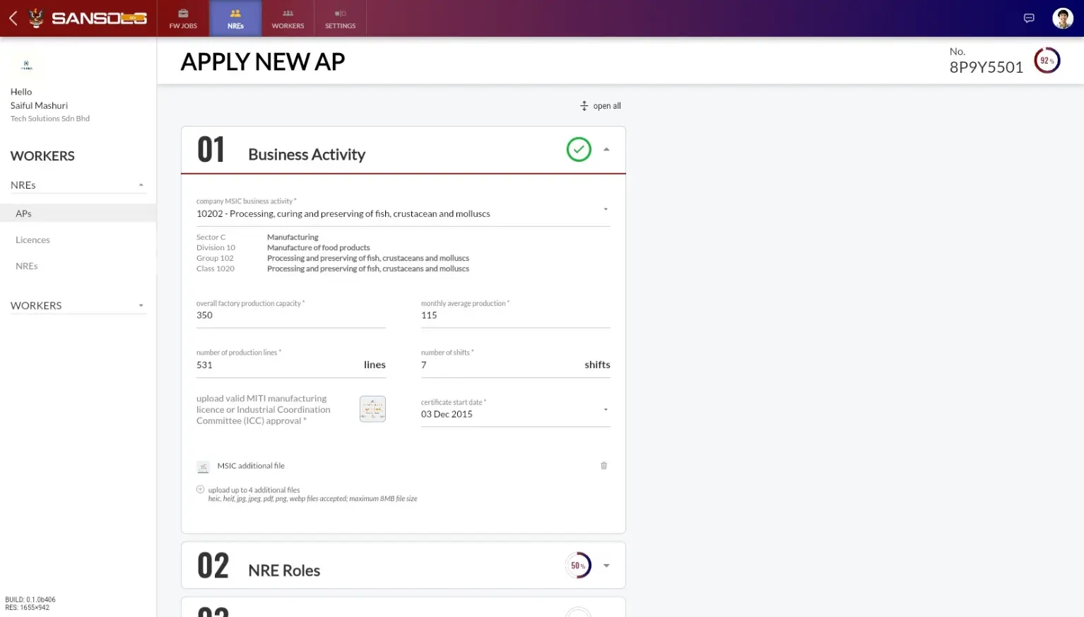Open the SETTINGS tab
This screenshot has width=1084, height=617.
[x=340, y=18]
